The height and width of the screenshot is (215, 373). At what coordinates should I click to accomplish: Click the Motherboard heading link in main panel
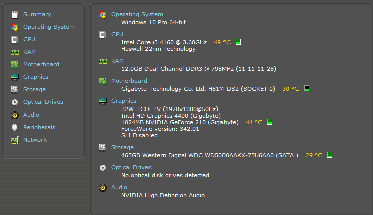pyautogui.click(x=129, y=81)
